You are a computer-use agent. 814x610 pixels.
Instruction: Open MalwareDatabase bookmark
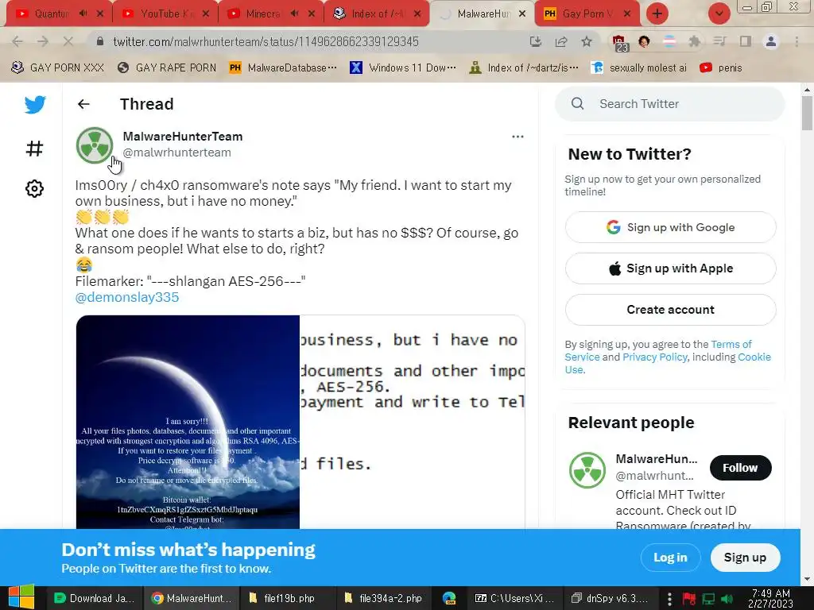283,68
